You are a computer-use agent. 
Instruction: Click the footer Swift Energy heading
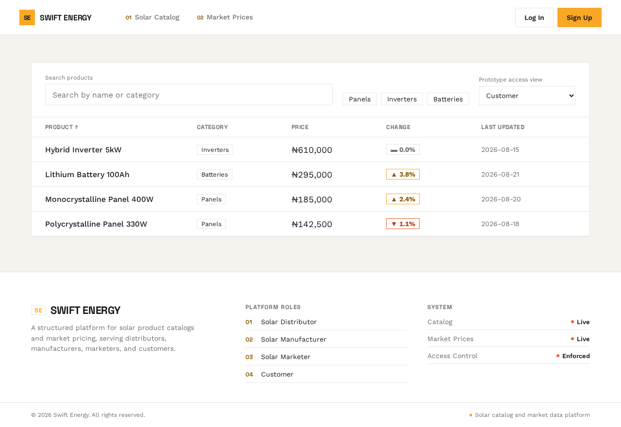[85, 311]
